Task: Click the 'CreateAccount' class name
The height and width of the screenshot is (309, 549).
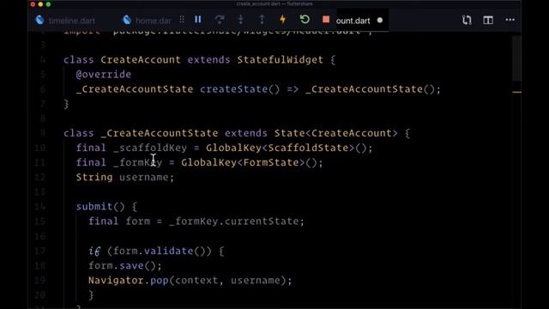Action: tap(141, 59)
